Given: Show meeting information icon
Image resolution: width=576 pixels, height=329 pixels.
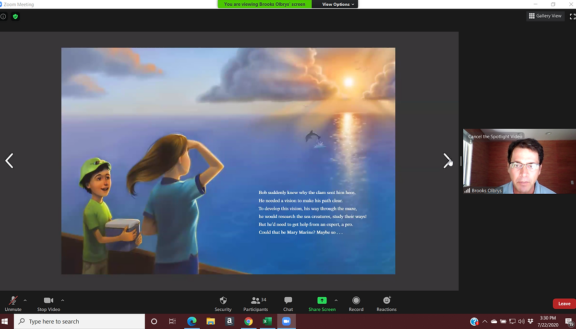Looking at the screenshot, I should [x=3, y=16].
